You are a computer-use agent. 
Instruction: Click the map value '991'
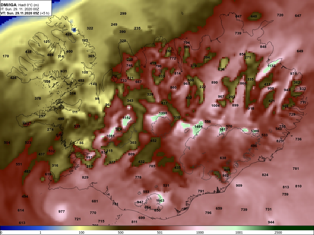[x=89, y=158]
